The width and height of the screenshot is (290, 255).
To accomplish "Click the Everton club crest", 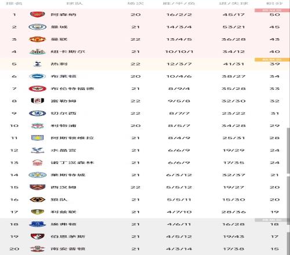I will (38, 224).
